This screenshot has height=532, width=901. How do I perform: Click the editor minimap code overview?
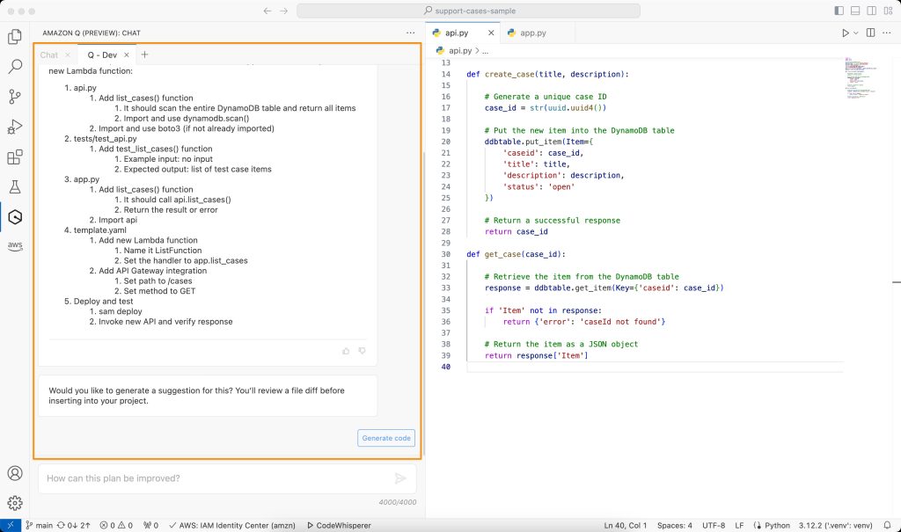pos(860,79)
